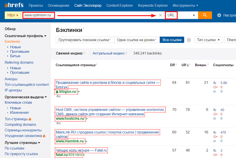Switch to Свежий индекс
The width and height of the screenshot is (236, 158).
[x=69, y=53]
